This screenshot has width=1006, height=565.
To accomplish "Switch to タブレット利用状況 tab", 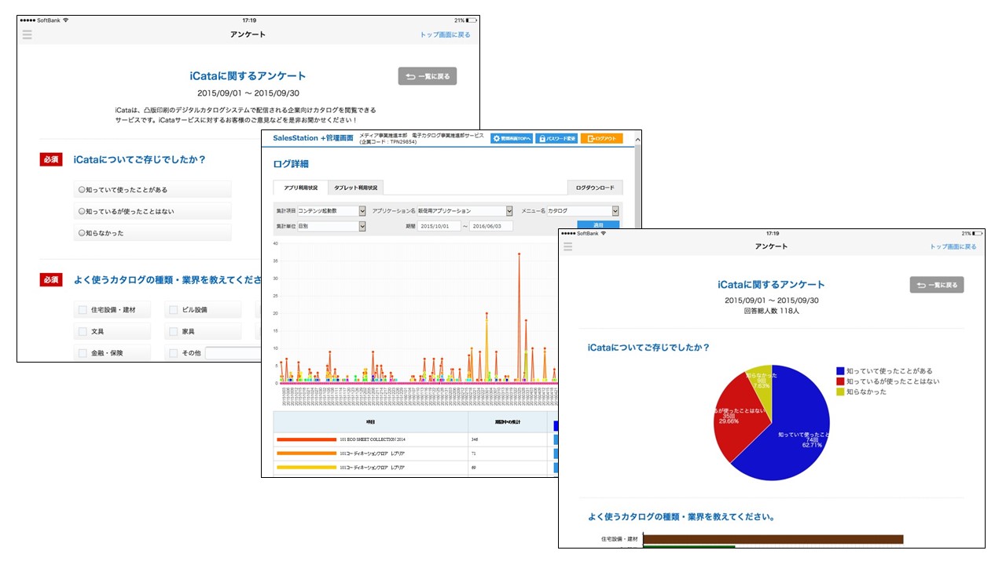I will click(x=355, y=188).
